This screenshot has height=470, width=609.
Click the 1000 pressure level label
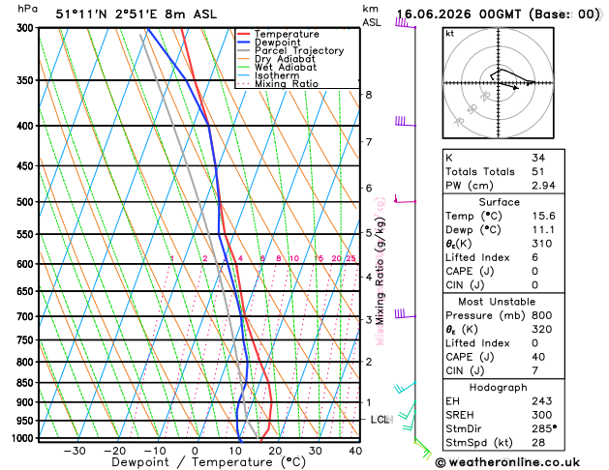[x=25, y=438]
